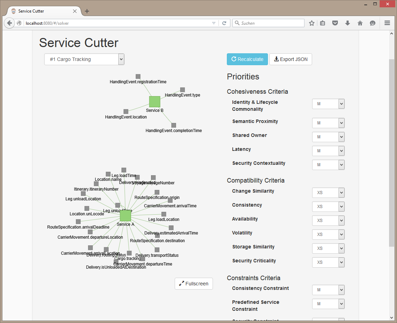Click the refresh icon on Recalculate button
Screen dimensions: 397x323
click(x=233, y=59)
